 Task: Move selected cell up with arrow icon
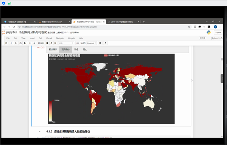tap(30, 43)
